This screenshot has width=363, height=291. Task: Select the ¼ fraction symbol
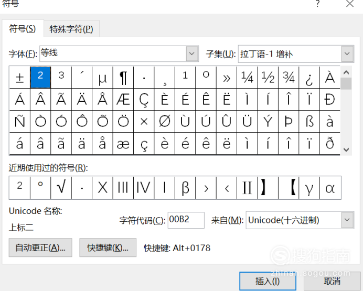[x=247, y=77]
